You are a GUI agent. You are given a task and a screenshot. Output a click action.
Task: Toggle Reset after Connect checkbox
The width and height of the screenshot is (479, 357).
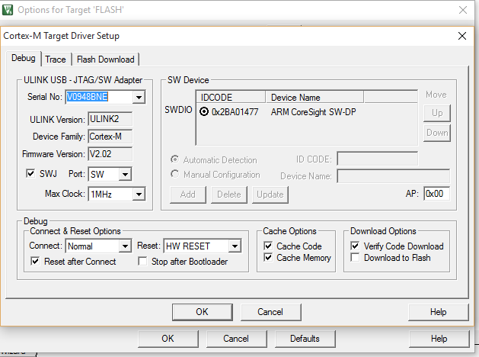tap(35, 262)
